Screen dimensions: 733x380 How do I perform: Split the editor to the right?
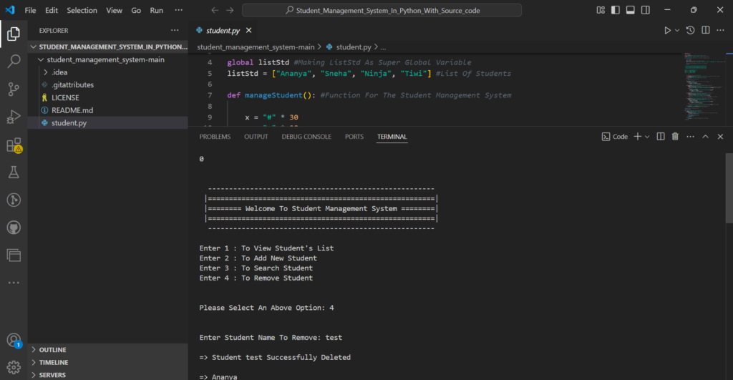point(706,30)
